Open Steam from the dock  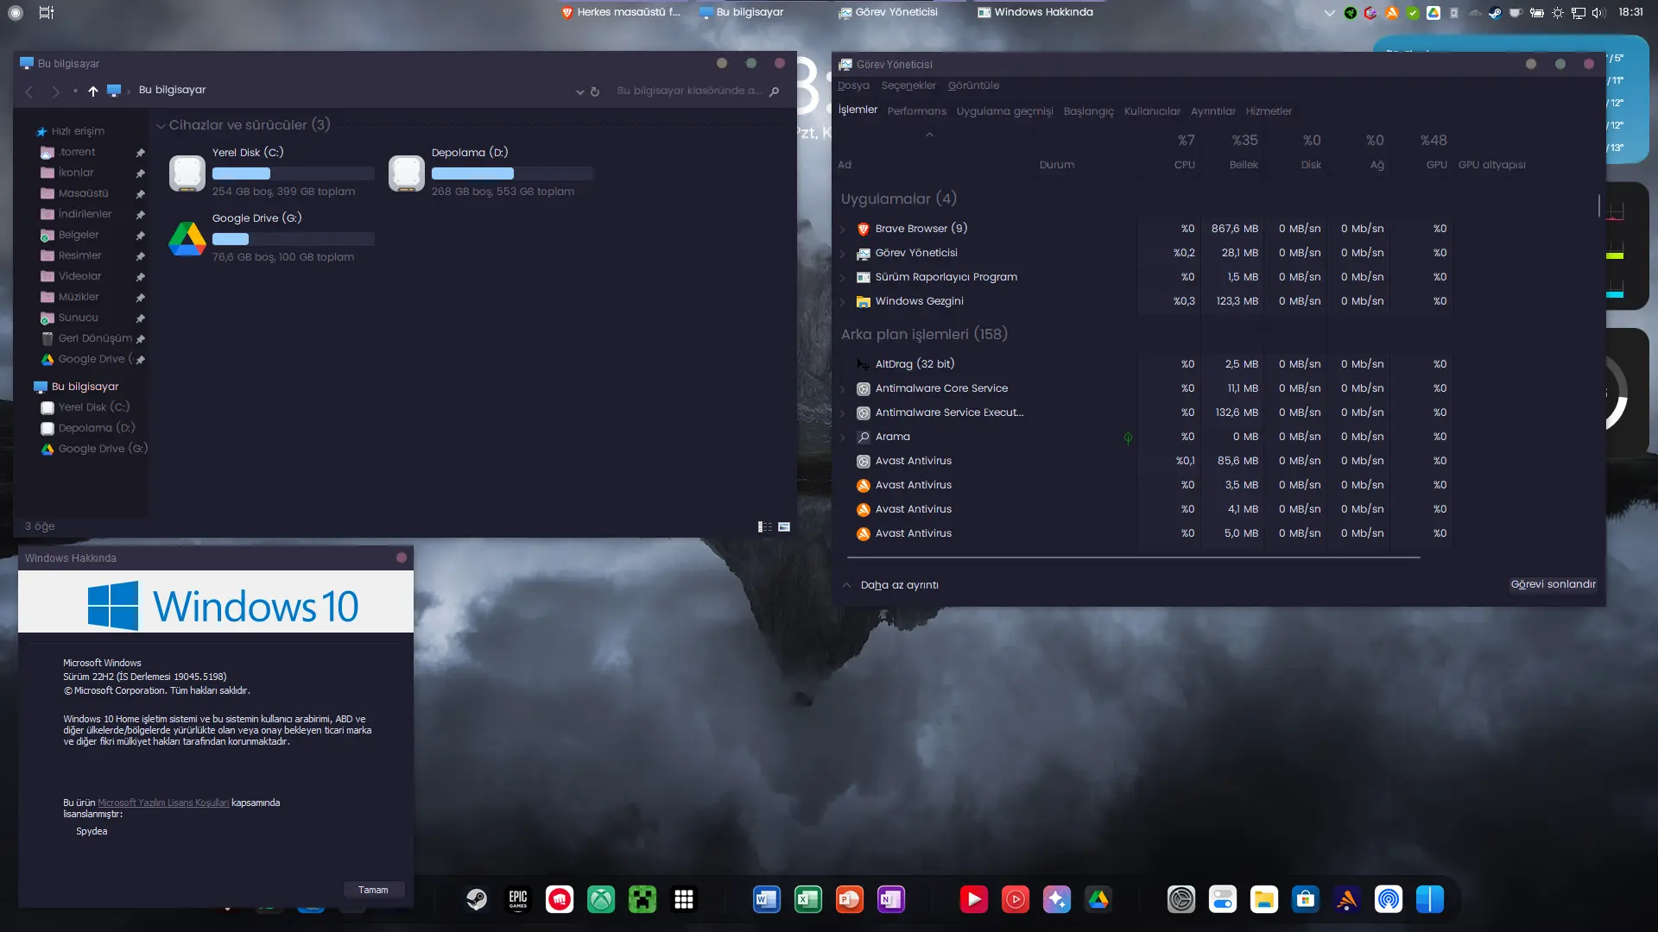click(x=477, y=900)
